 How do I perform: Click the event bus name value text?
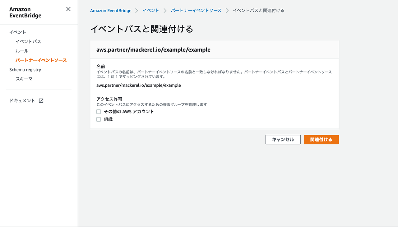click(x=139, y=85)
